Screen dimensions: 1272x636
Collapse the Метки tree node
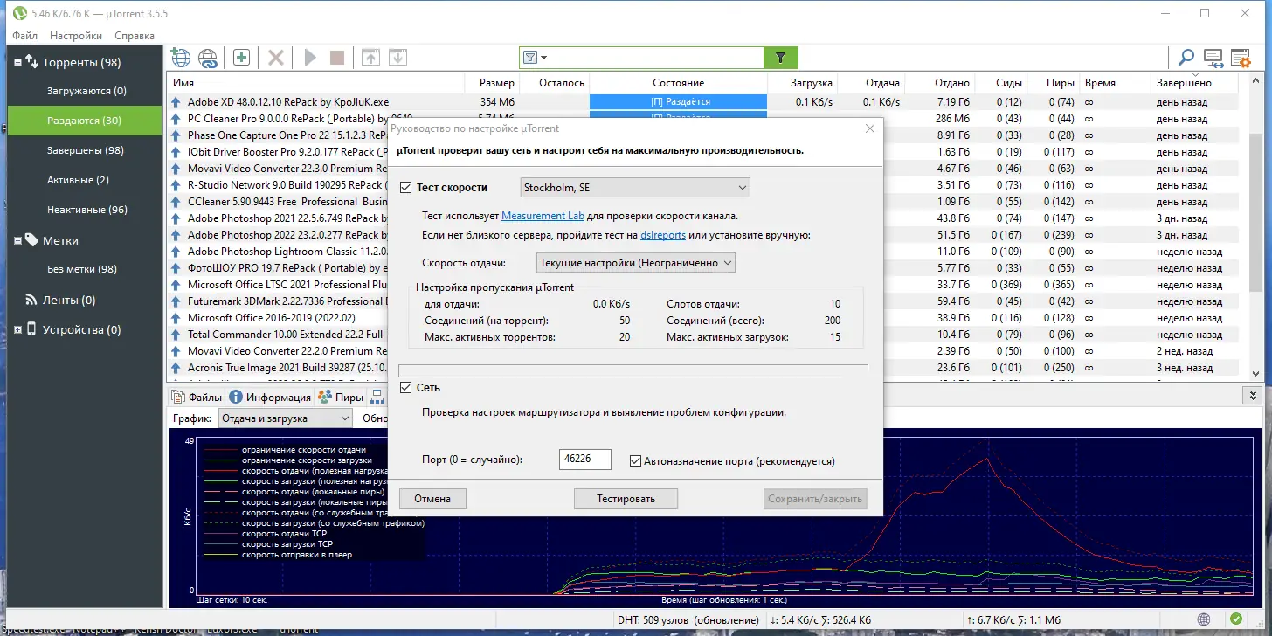[17, 240]
